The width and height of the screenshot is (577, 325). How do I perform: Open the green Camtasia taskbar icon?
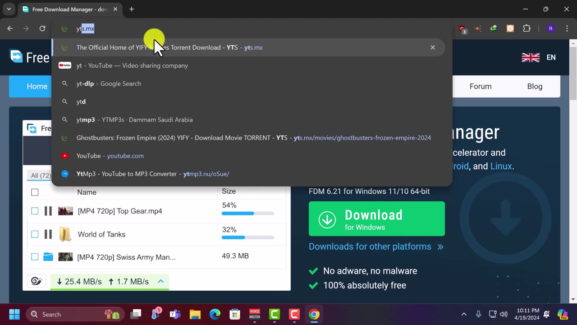click(275, 314)
